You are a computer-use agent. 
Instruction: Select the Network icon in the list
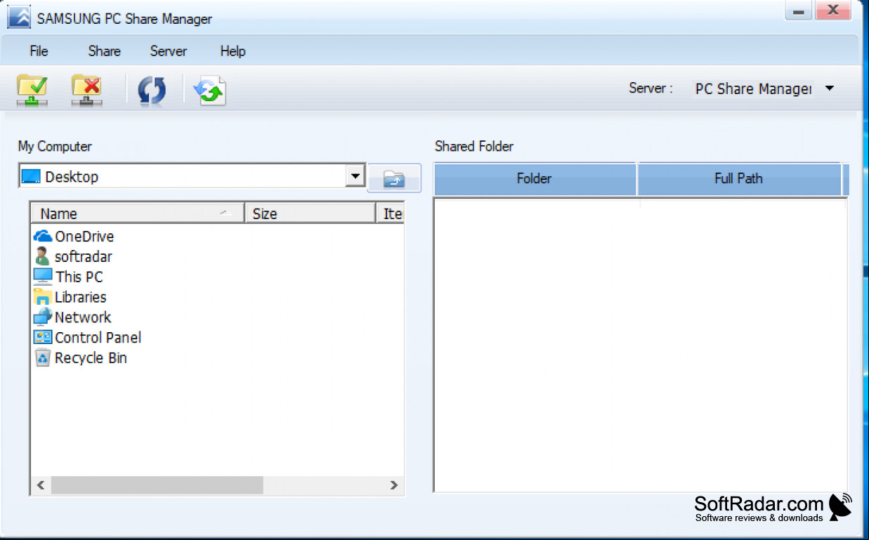pyautogui.click(x=43, y=317)
